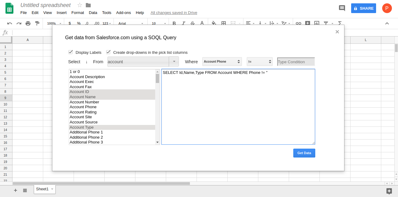Expand the From account object dropdown
The width and height of the screenshot is (398, 197).
click(174, 61)
